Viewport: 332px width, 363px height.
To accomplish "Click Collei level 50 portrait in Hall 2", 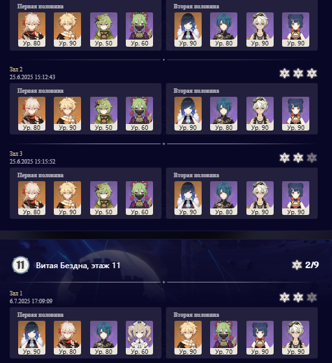I will click(104, 114).
